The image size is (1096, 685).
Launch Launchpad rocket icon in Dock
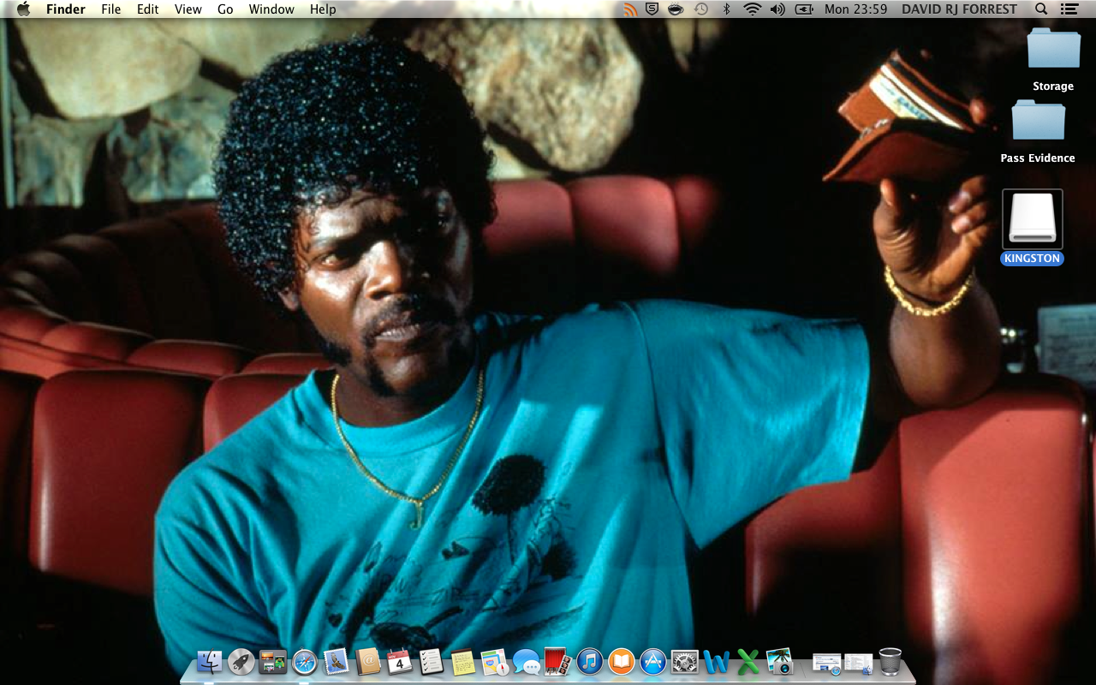coord(241,662)
